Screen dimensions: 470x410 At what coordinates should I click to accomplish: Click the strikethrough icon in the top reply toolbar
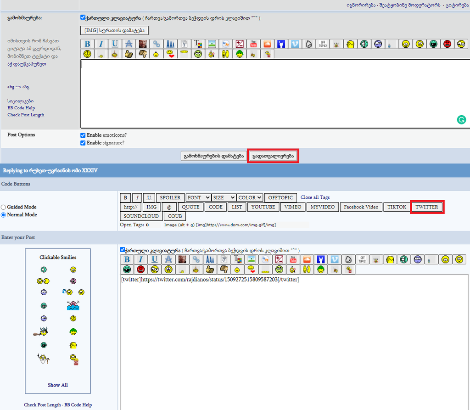(x=129, y=44)
